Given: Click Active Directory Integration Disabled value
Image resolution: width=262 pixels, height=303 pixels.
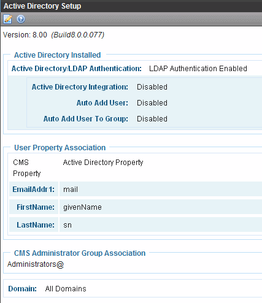Looking at the screenshot, I should pyautogui.click(x=152, y=87).
